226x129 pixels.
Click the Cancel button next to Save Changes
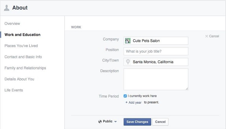click(160, 122)
